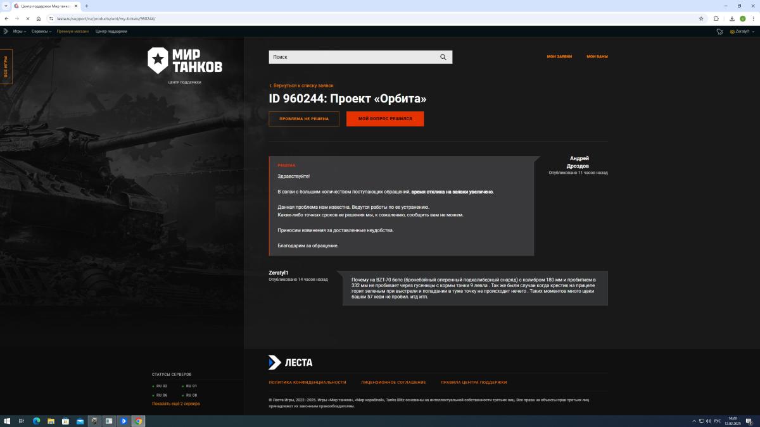Click the notifications bell icon

719,31
